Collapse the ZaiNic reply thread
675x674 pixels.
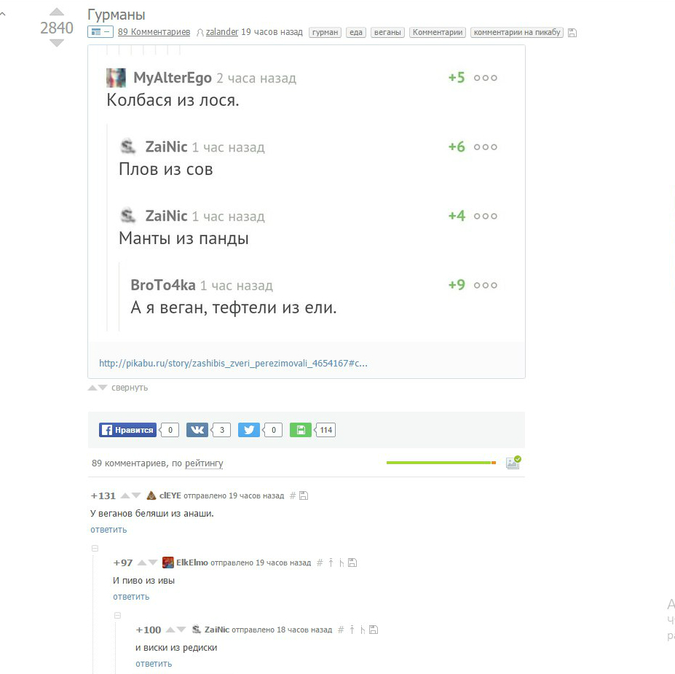tap(117, 616)
